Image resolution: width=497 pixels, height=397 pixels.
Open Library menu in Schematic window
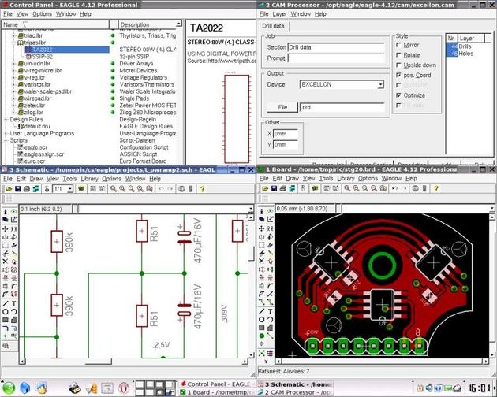pyautogui.click(x=89, y=179)
